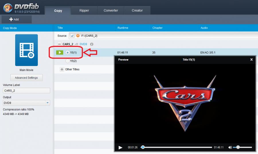The width and height of the screenshot is (258, 154).
Task: Switch to the Ripper tab
Action: coord(84,11)
